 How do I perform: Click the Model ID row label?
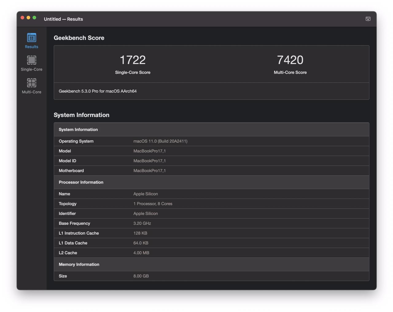click(x=68, y=161)
